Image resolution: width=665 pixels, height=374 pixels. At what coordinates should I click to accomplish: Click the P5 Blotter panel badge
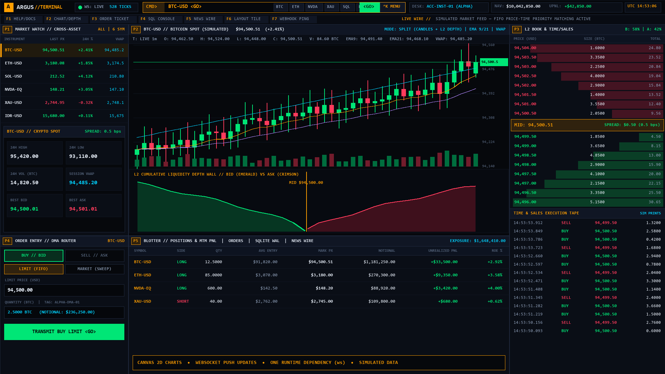(136, 241)
